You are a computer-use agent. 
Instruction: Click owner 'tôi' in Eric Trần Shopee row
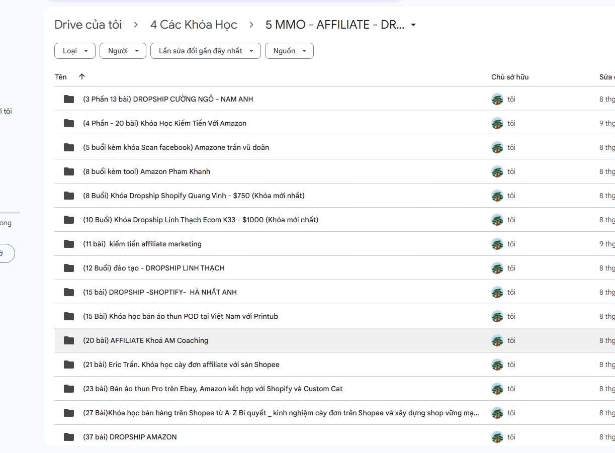point(511,365)
